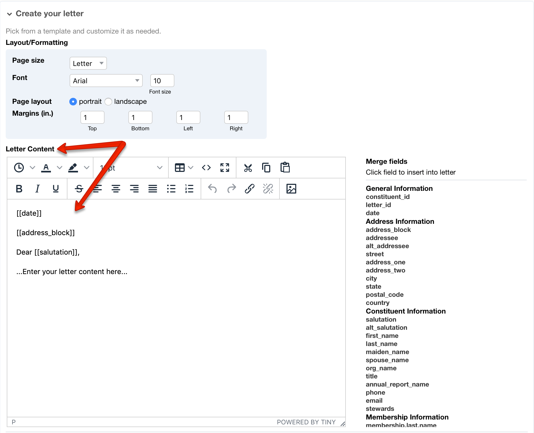Select portrait page layout

[73, 102]
